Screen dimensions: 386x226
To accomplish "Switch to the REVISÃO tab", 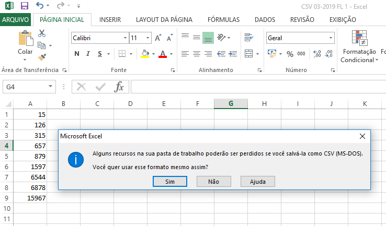I will pyautogui.click(x=302, y=19).
